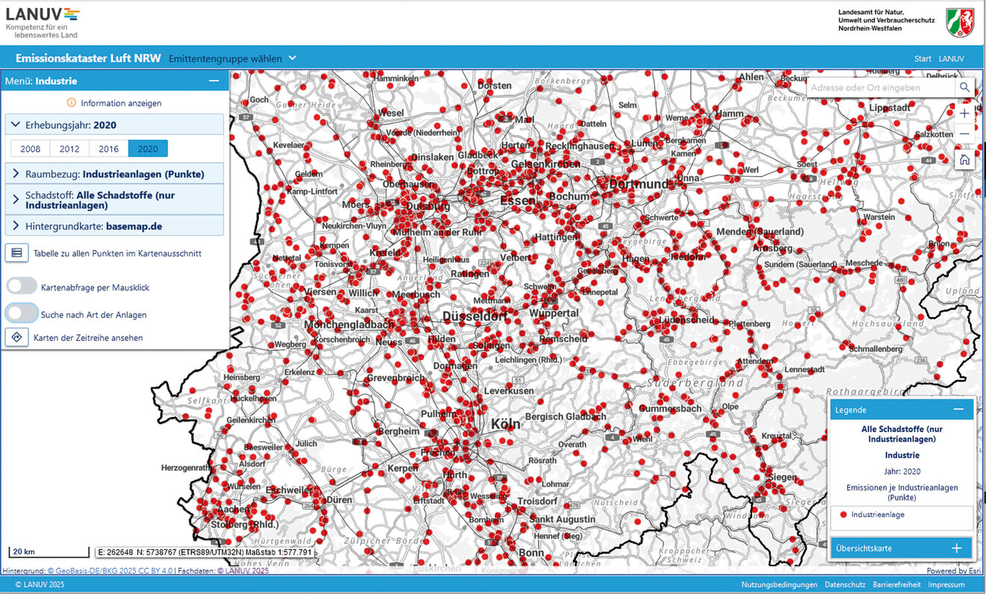
Task: Click the search magnifier icon
Action: 964,87
